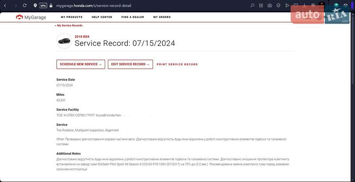Image resolution: width=355 pixels, height=182 pixels.
Task: Click the site lock security icon
Action: (51, 6)
